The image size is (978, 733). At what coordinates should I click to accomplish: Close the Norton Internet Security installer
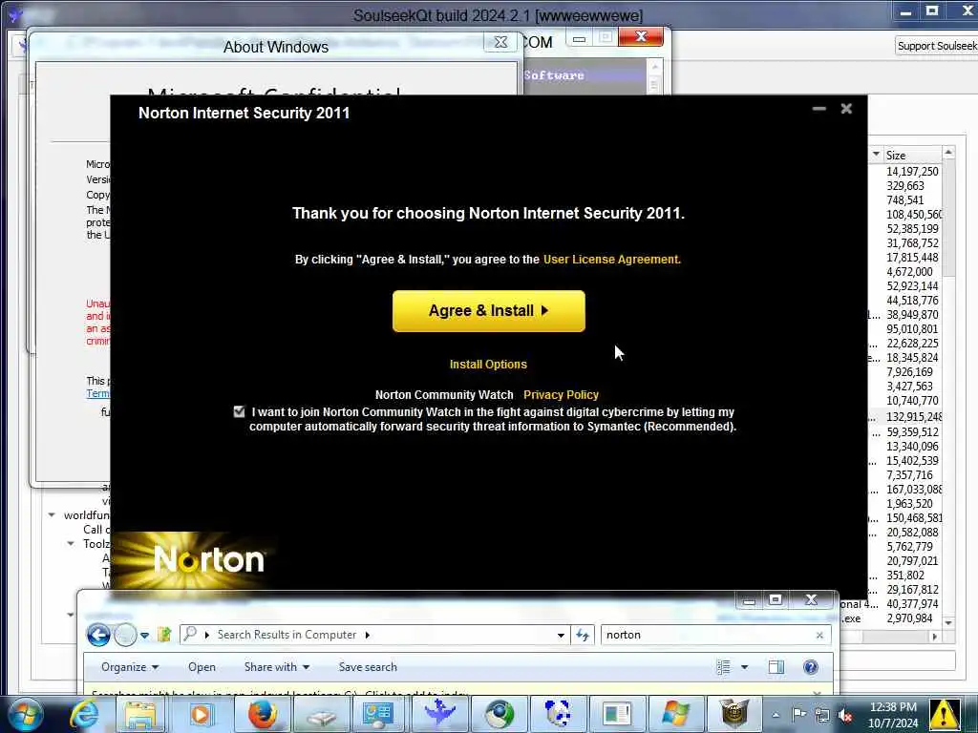coord(846,109)
